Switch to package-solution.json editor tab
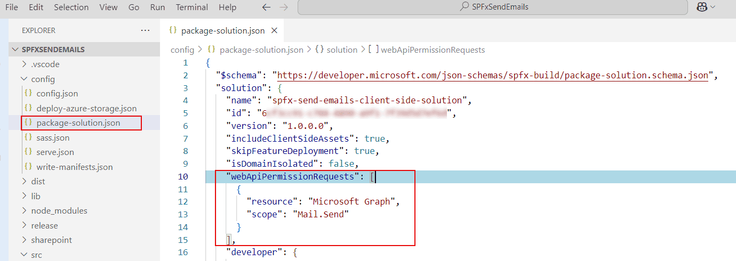The image size is (736, 261). (223, 30)
